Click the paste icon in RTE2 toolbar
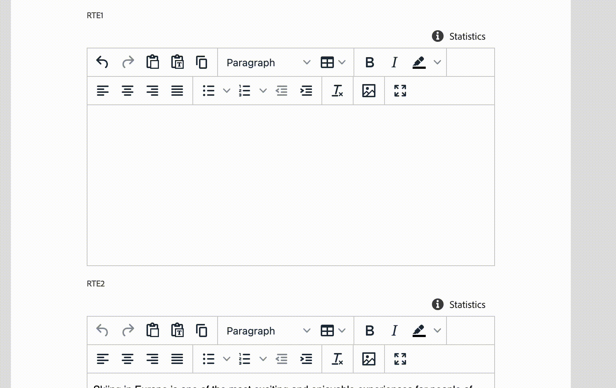Image resolution: width=616 pixels, height=388 pixels. [x=153, y=330]
